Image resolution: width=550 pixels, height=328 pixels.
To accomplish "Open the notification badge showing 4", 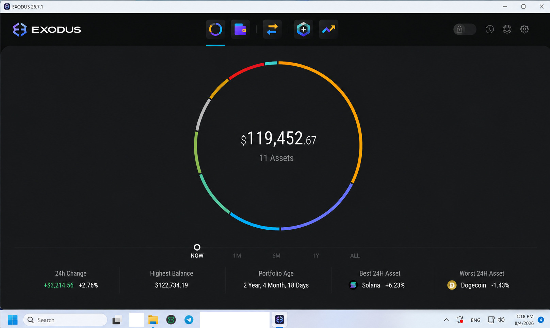I will (x=540, y=320).
